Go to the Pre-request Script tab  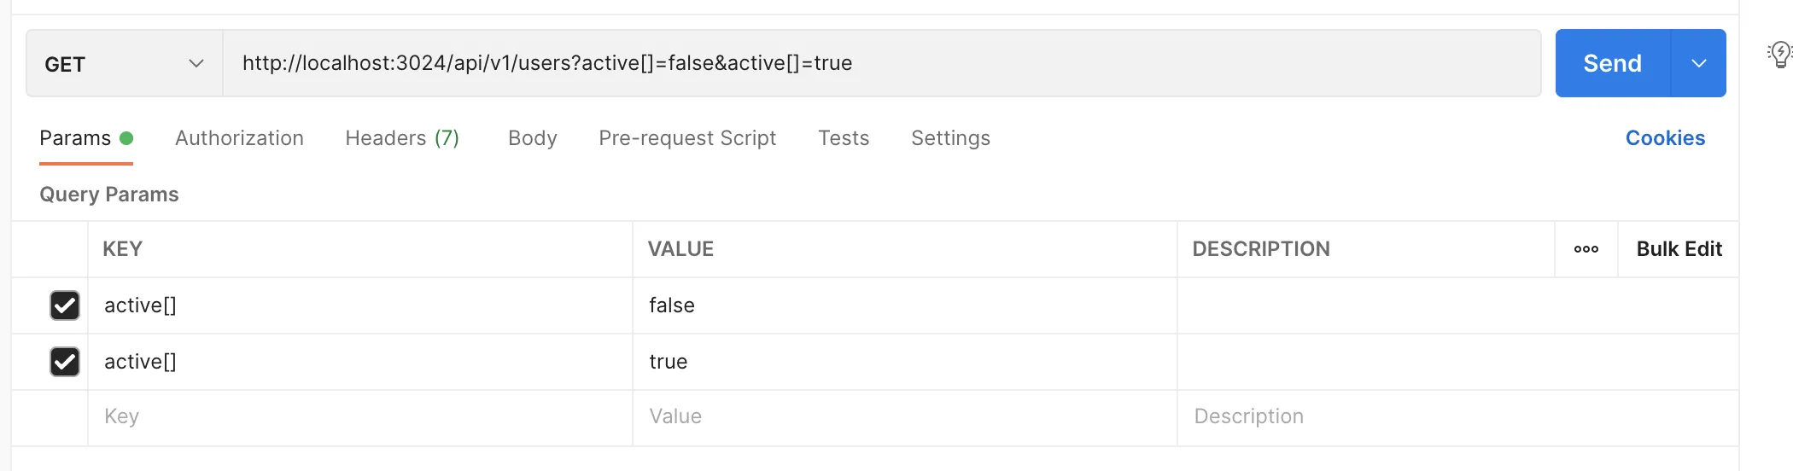pos(687,138)
